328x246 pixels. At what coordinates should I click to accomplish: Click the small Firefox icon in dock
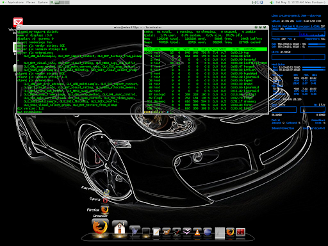pyautogui.click(x=230, y=232)
